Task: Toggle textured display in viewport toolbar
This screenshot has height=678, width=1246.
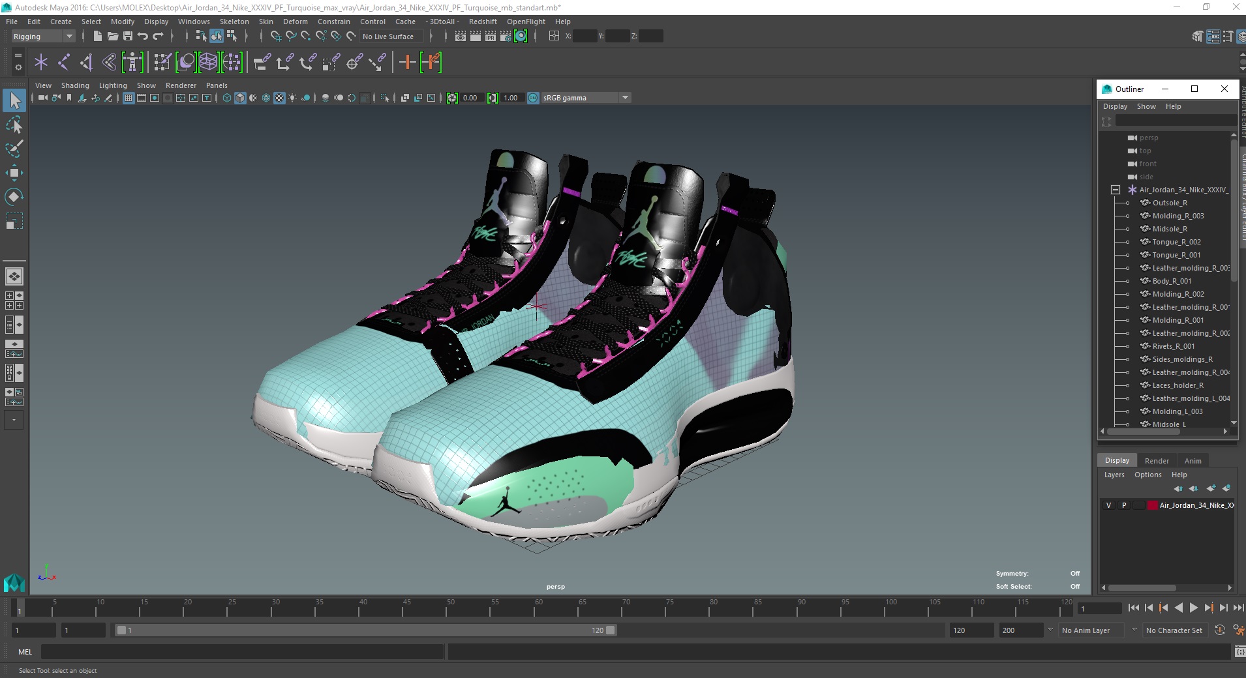Action: point(279,98)
